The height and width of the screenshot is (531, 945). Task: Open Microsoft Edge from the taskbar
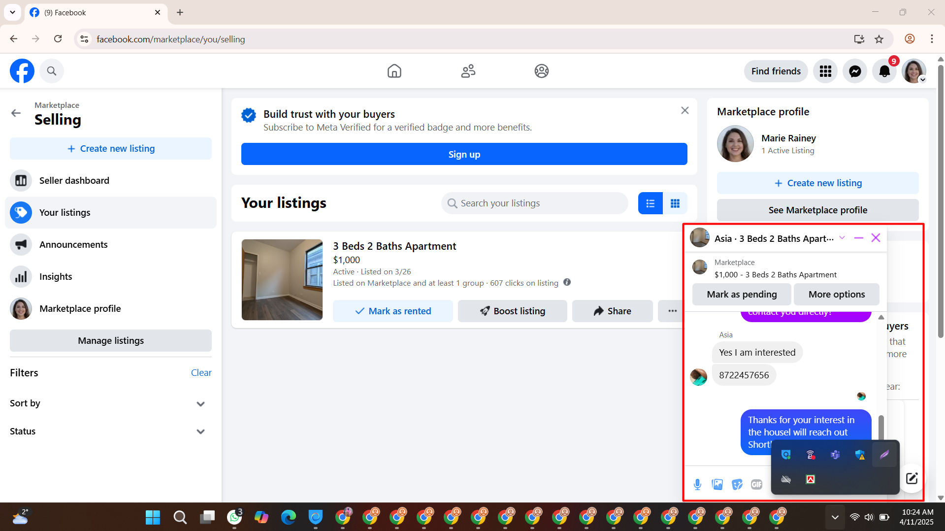tap(289, 517)
